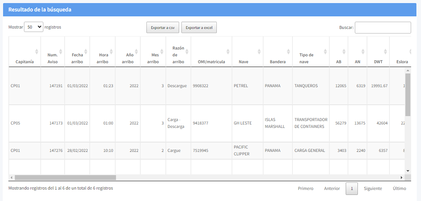The height and width of the screenshot is (201, 421).
Task: Click sort arrows on Num. Aviso column
Action: [61, 51]
